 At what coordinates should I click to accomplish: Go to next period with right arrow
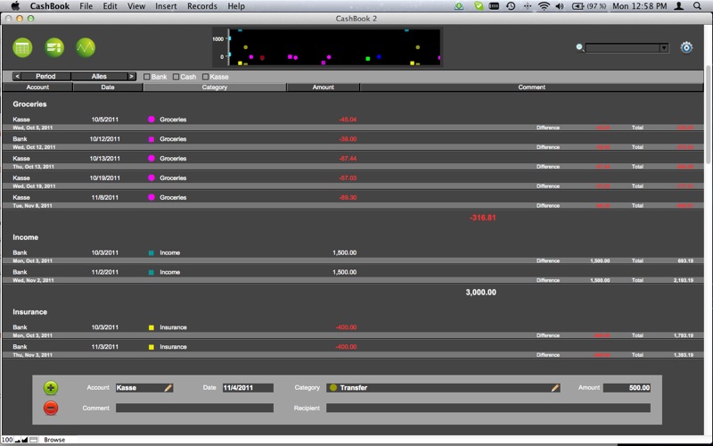(x=131, y=77)
